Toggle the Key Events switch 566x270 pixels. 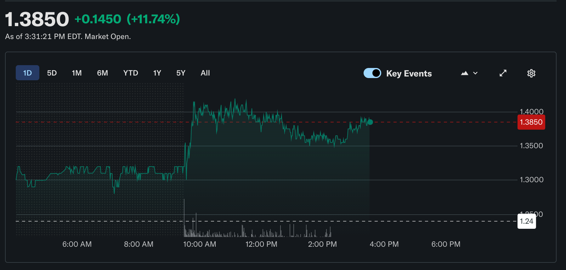[x=372, y=73]
